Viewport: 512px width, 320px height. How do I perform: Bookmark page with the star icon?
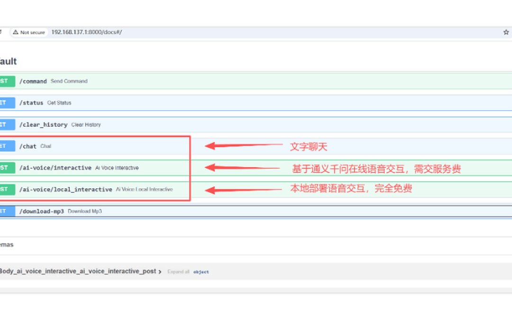pos(506,32)
